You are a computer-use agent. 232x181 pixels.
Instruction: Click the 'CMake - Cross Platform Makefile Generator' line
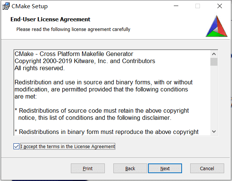pyautogui.click(x=74, y=54)
